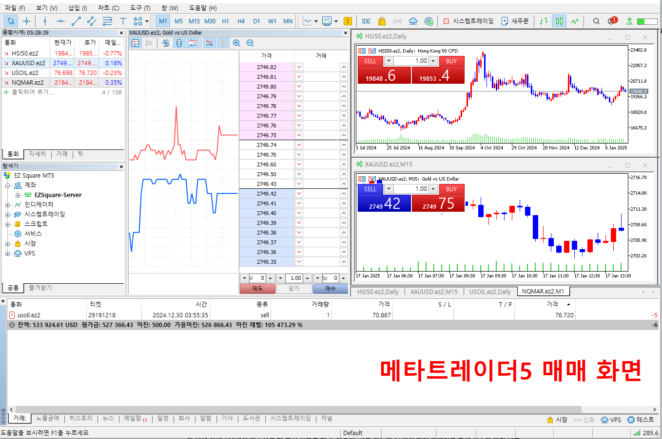The height and width of the screenshot is (439, 662).
Task: Switch chart to candlestick mode
Action: point(559,21)
